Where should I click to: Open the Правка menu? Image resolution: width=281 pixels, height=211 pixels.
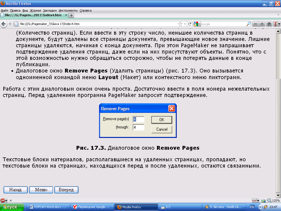coord(15,10)
